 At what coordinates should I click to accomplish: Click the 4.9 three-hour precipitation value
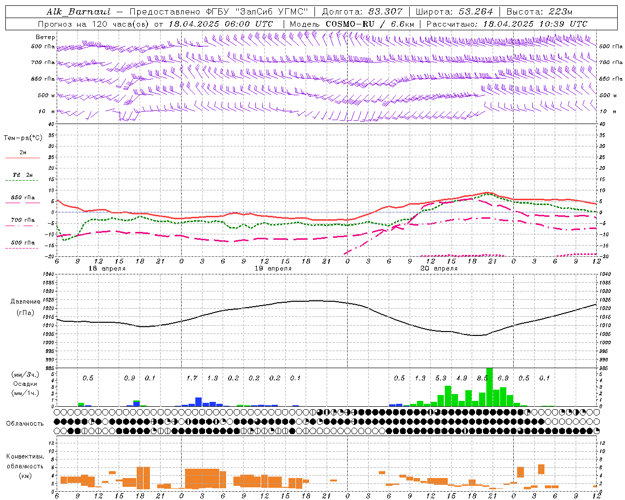pos(461,378)
